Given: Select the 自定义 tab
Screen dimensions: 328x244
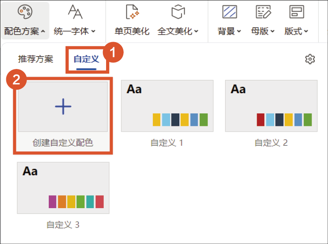Looking at the screenshot, I should 86,59.
